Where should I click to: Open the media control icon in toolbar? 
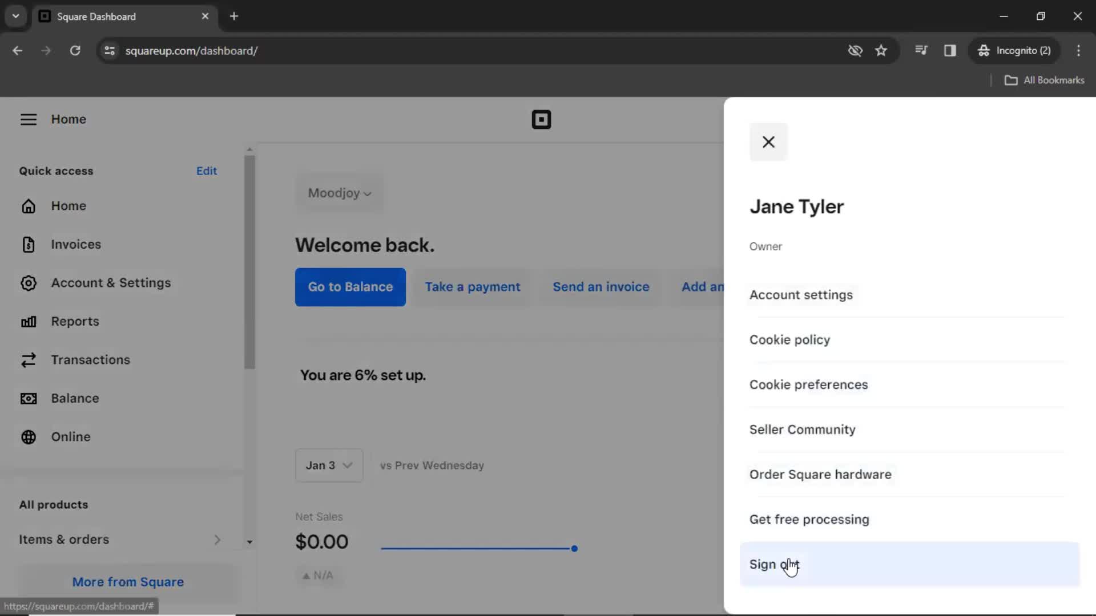(x=921, y=51)
